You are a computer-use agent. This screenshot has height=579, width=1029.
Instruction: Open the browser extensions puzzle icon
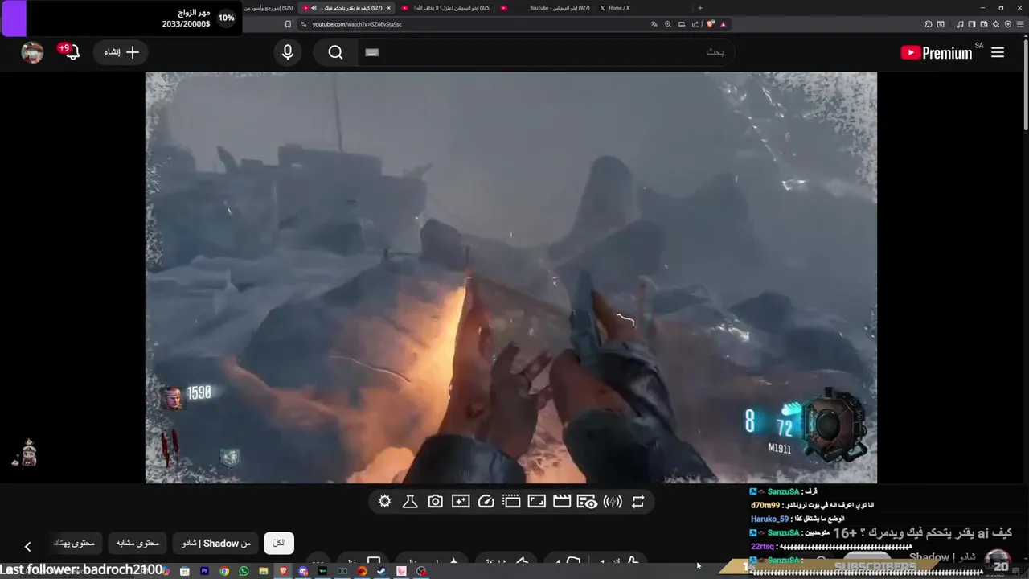point(928,24)
